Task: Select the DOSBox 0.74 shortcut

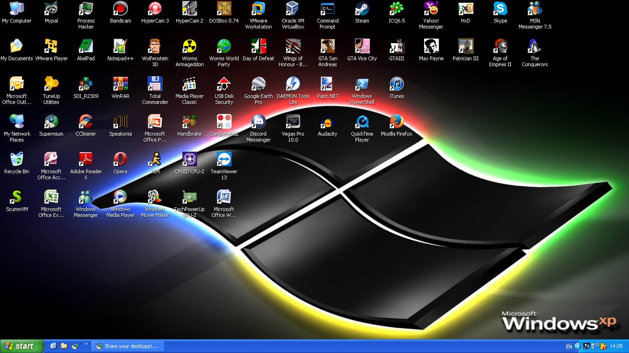Action: 224,9
